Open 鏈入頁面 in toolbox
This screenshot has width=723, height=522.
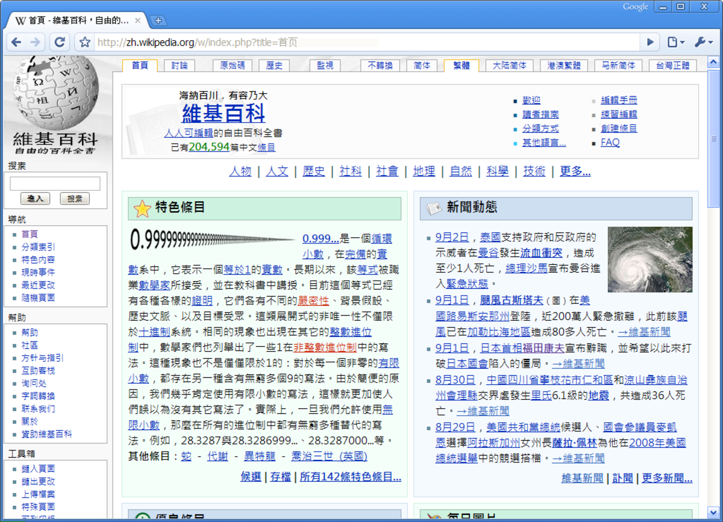38,468
